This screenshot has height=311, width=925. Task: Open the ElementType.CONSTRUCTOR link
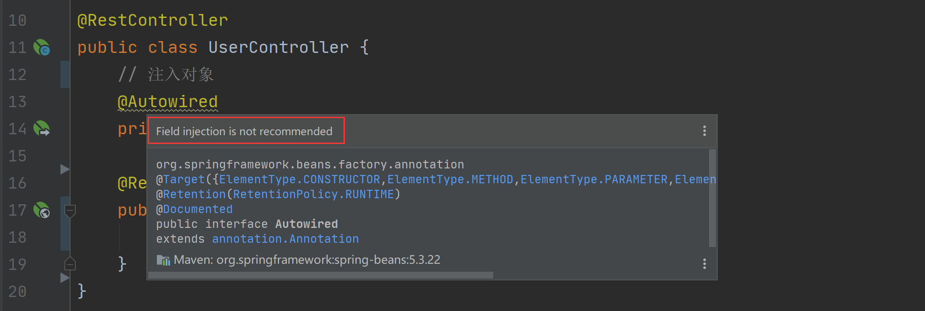tap(300, 179)
